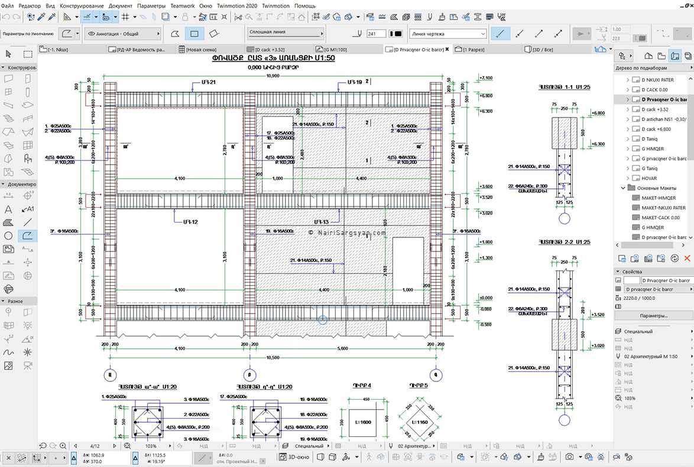Select the Circle/Arc tool
The width and height of the screenshot is (694, 467).
coord(8,236)
